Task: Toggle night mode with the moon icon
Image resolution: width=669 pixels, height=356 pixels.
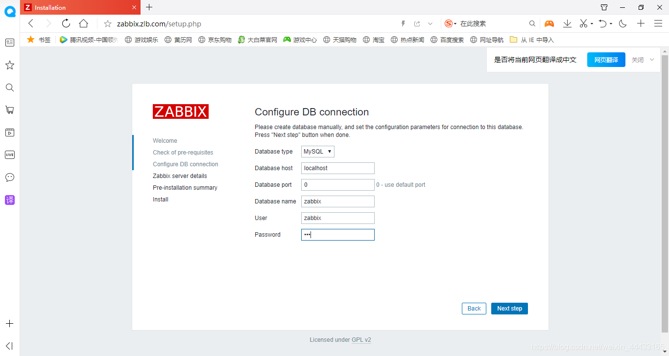Action: [x=623, y=23]
